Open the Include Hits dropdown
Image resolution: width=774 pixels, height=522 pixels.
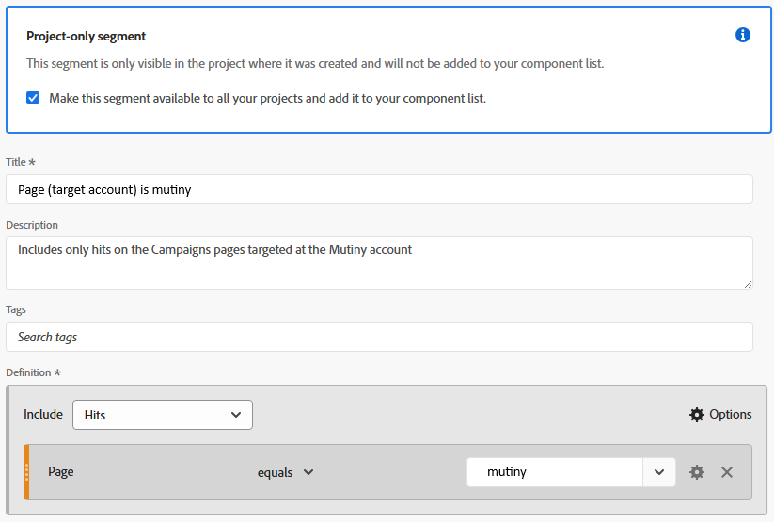[162, 415]
